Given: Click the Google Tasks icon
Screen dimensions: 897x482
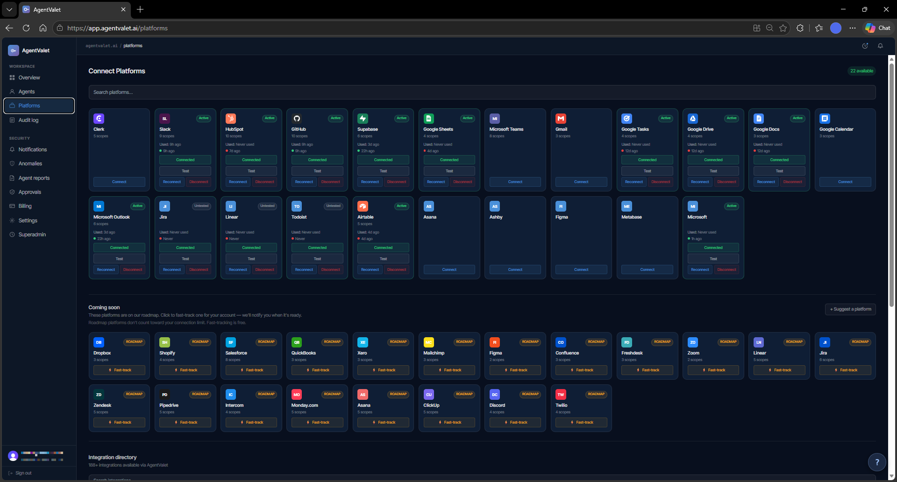Looking at the screenshot, I should pyautogui.click(x=627, y=119).
